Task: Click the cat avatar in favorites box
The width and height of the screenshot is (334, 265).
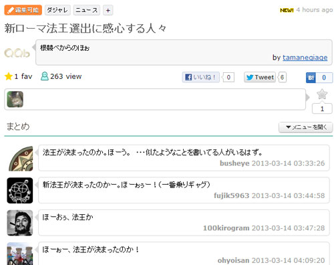Action: tap(15, 99)
